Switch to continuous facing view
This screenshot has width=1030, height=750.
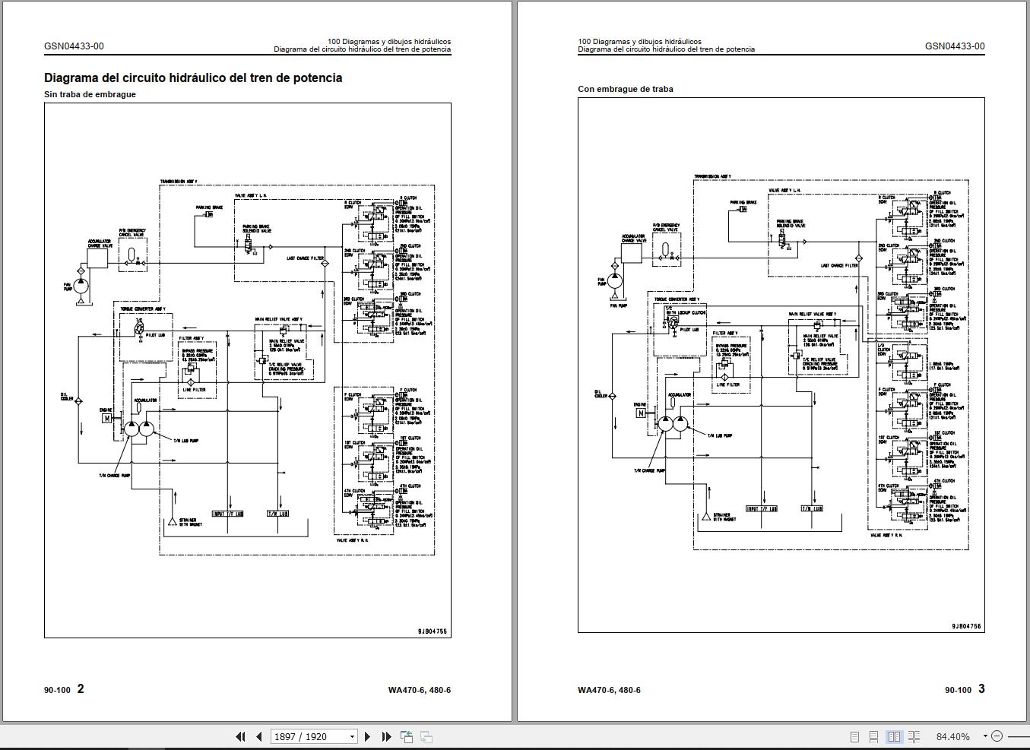pos(914,736)
